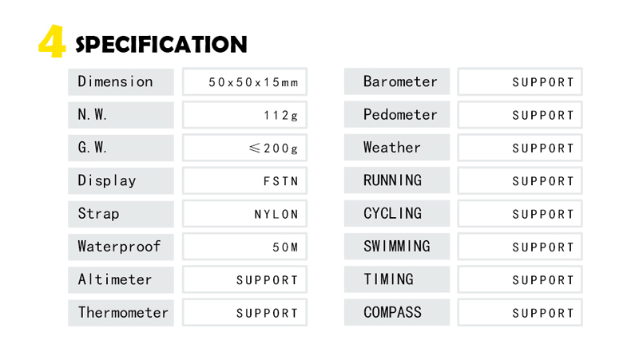Click SUPPORT value next to SWIMMING
The height and width of the screenshot is (348, 639).
(x=520, y=247)
